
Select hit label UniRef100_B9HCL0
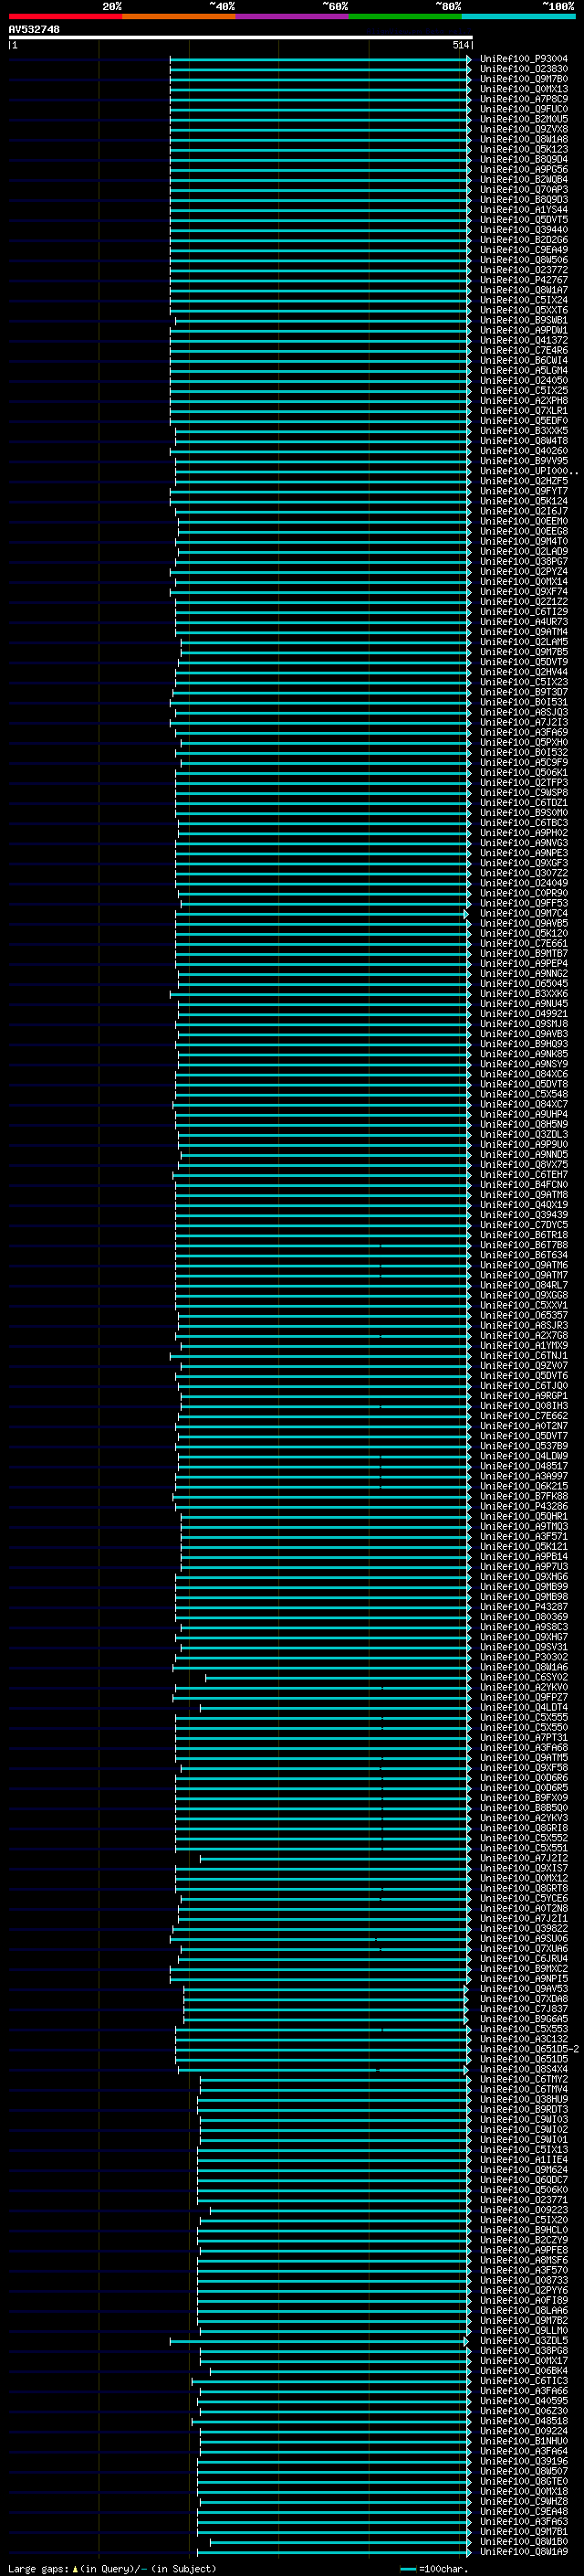(x=523, y=2230)
